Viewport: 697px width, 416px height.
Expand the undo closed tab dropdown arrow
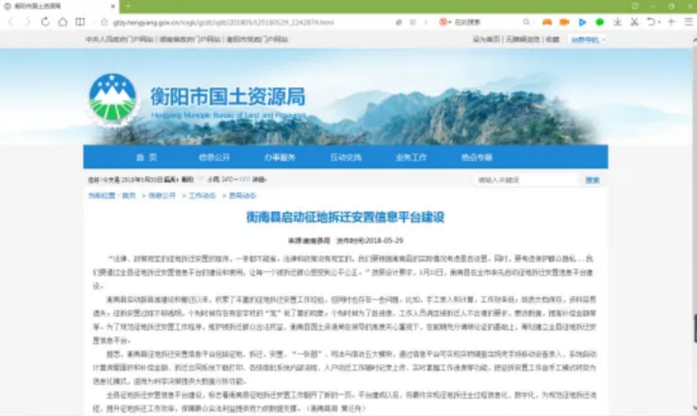coord(661,22)
